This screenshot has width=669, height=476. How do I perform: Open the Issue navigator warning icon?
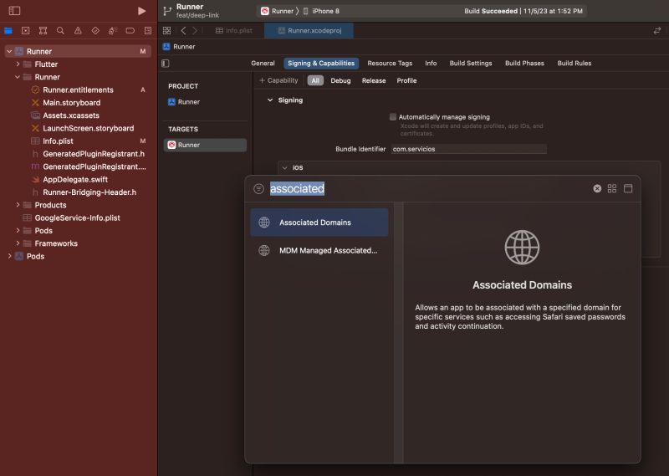click(78, 31)
